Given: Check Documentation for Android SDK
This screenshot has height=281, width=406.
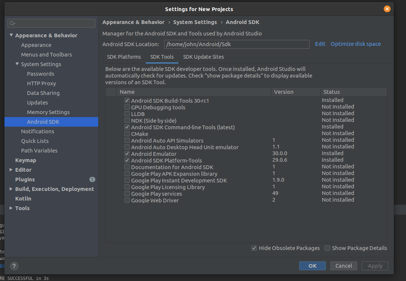Looking at the screenshot, I should (x=127, y=167).
